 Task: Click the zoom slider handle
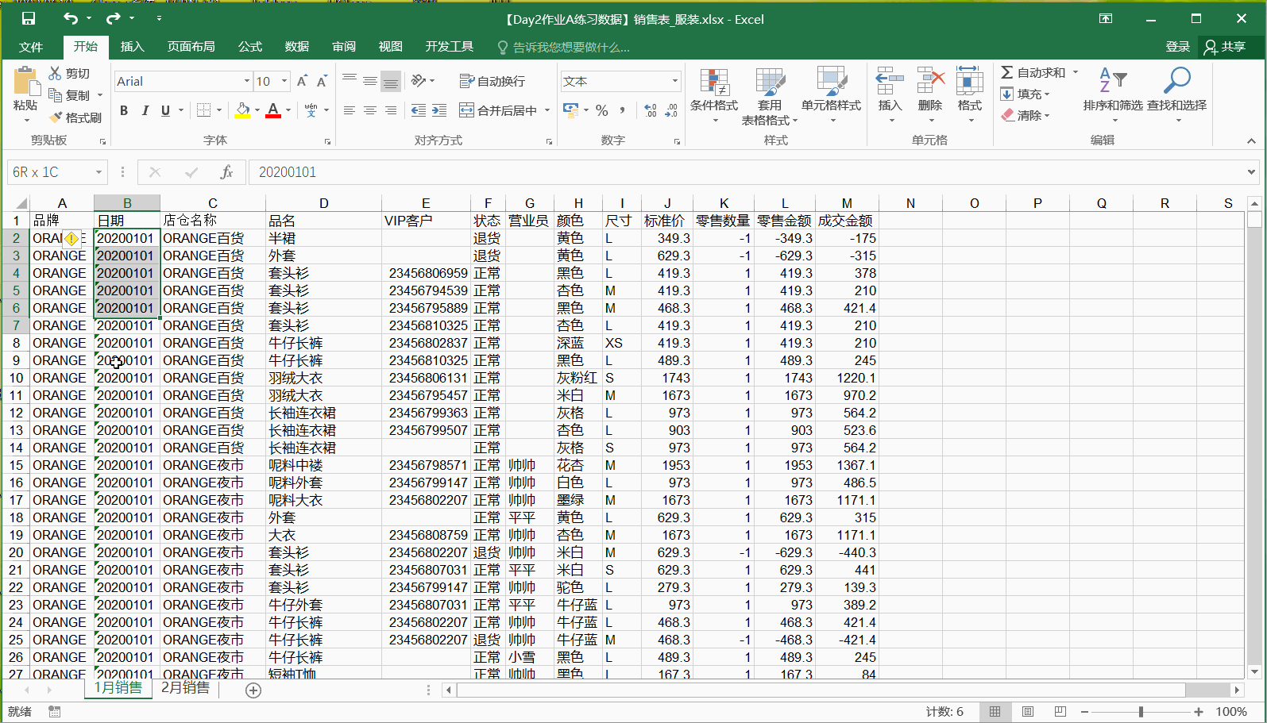click(1141, 712)
